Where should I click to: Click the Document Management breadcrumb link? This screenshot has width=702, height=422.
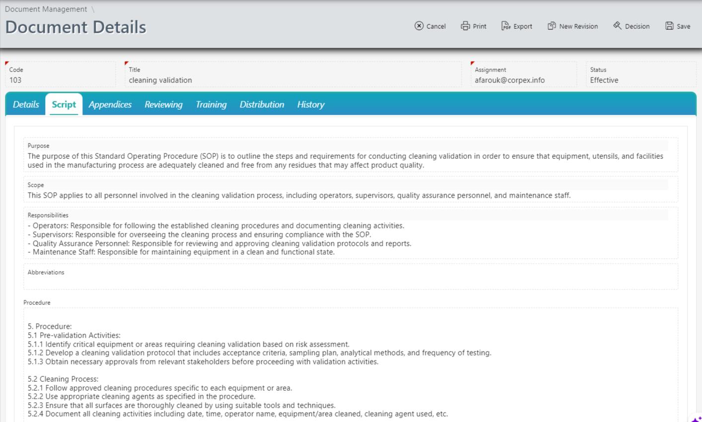[46, 9]
